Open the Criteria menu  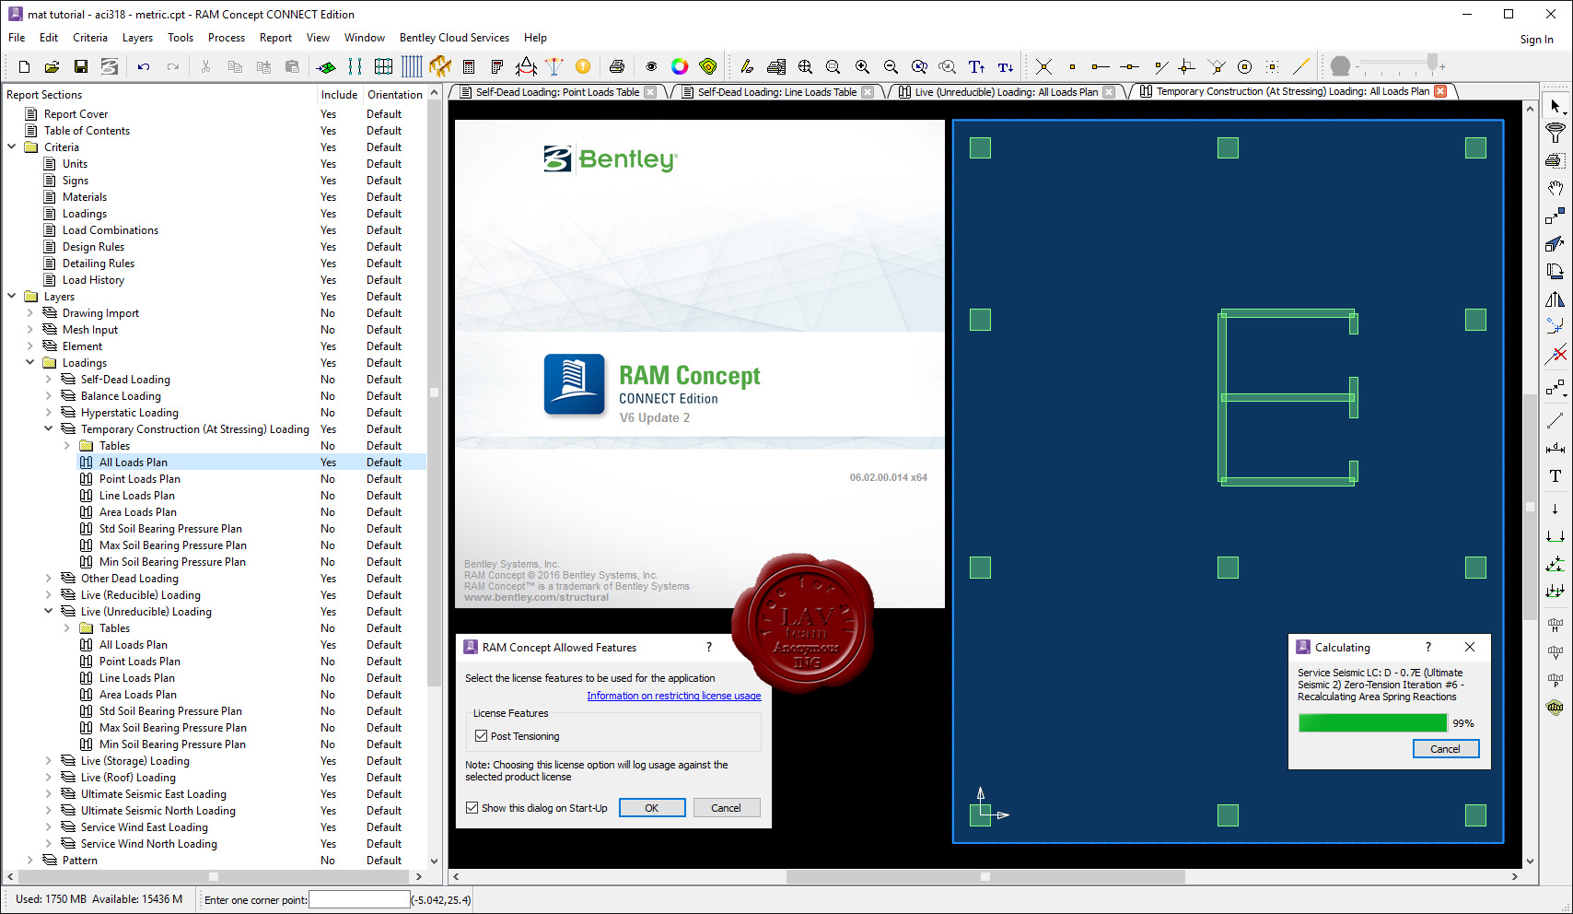pyautogui.click(x=90, y=38)
